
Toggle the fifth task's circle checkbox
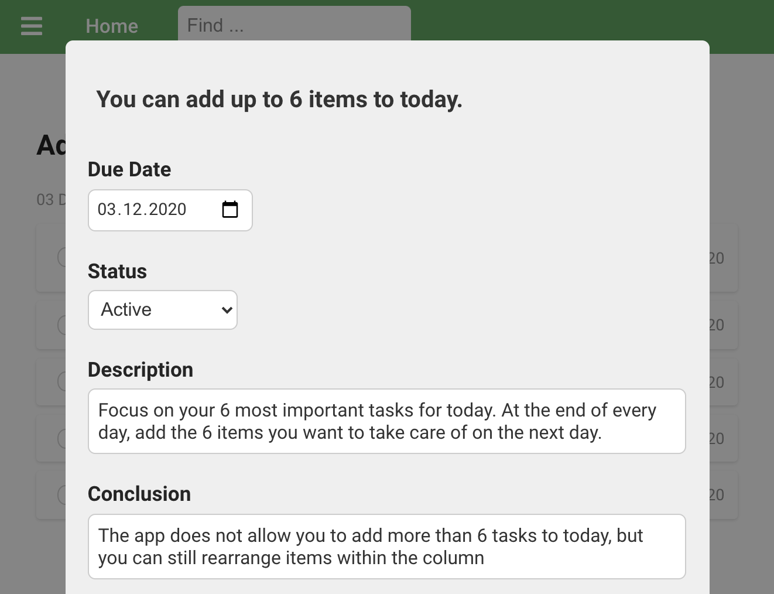tap(62, 495)
